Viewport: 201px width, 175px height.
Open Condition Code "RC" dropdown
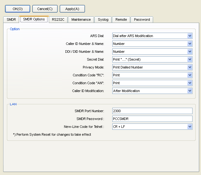pyautogui.click(x=189, y=75)
